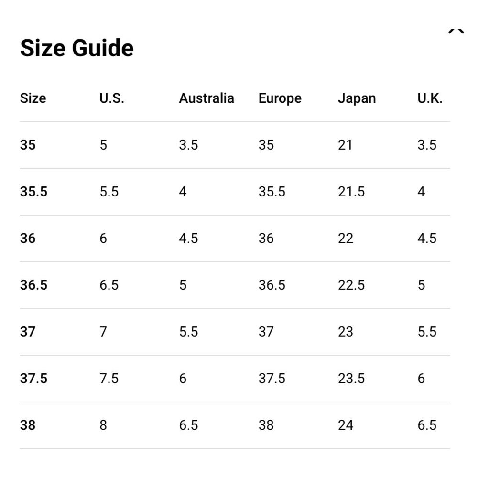Select the bold size 38 row label
478x478 pixels.
[x=28, y=425]
